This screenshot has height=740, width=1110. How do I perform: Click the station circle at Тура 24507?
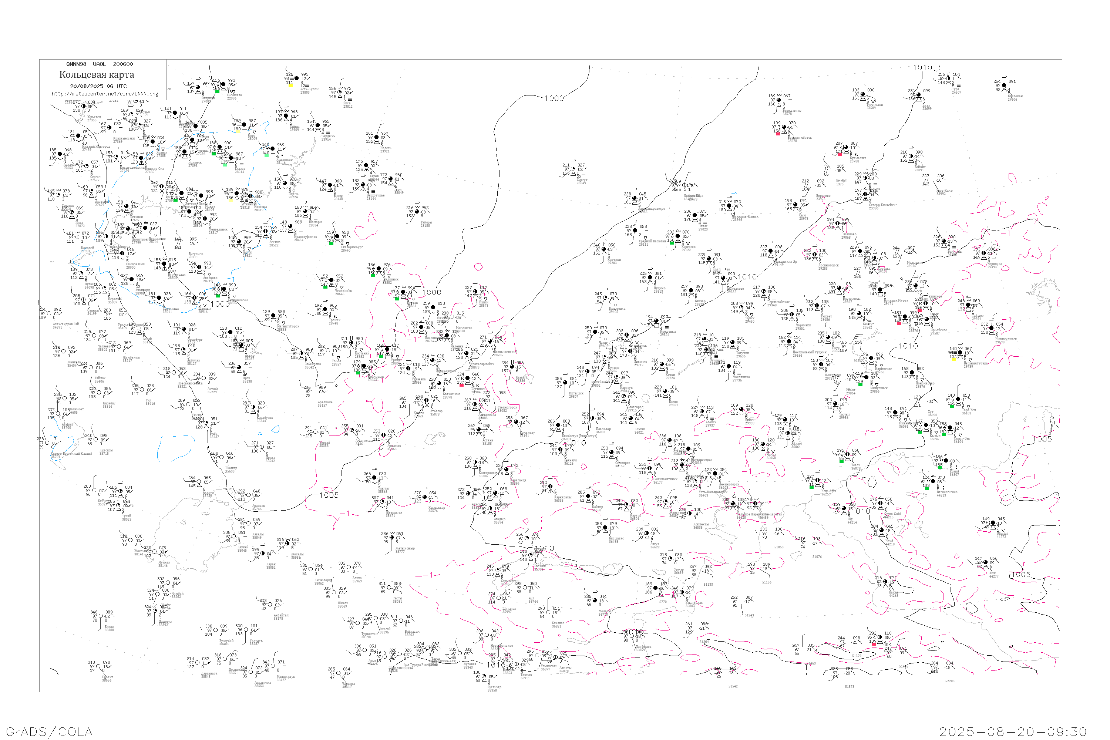coord(949,78)
